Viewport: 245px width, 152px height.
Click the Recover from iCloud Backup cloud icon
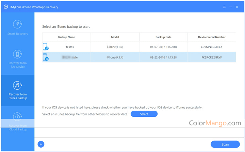[x=17, y=117]
